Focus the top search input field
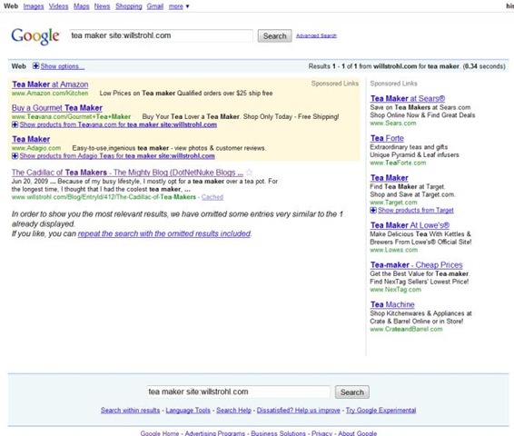 pyautogui.click(x=161, y=35)
